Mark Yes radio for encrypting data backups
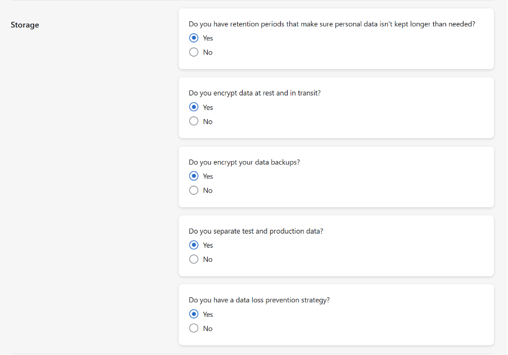This screenshot has height=355, width=508. click(194, 176)
